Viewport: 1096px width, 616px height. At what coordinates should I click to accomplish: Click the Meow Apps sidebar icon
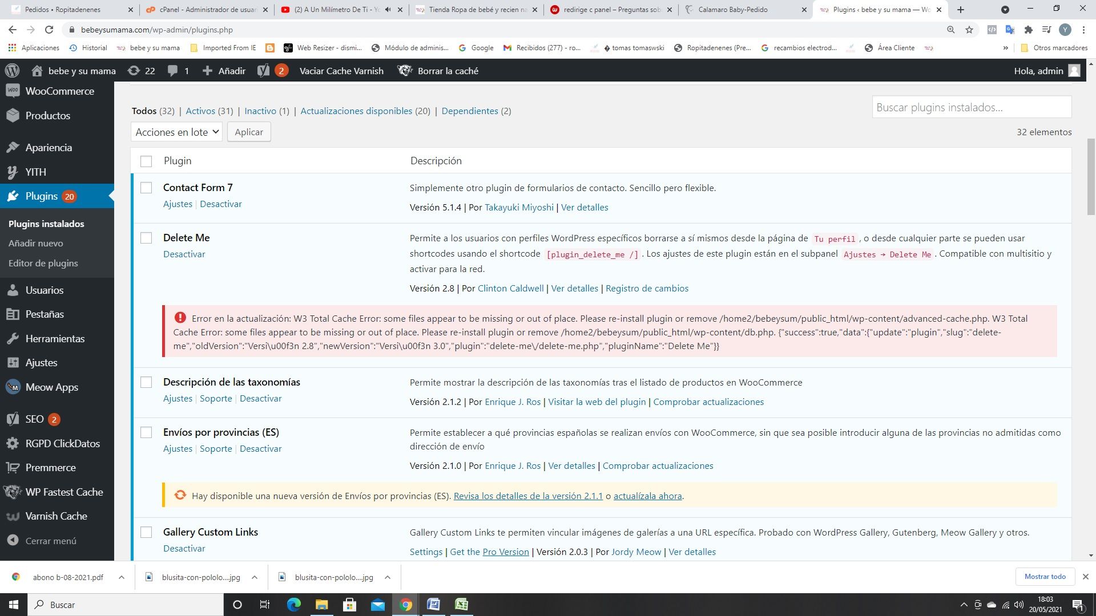[x=13, y=387]
